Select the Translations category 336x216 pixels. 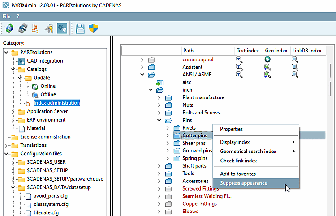[x=33, y=145]
